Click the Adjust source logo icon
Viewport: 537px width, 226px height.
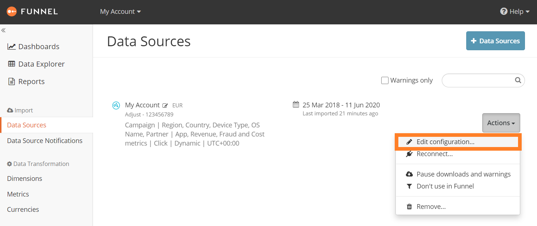click(116, 106)
